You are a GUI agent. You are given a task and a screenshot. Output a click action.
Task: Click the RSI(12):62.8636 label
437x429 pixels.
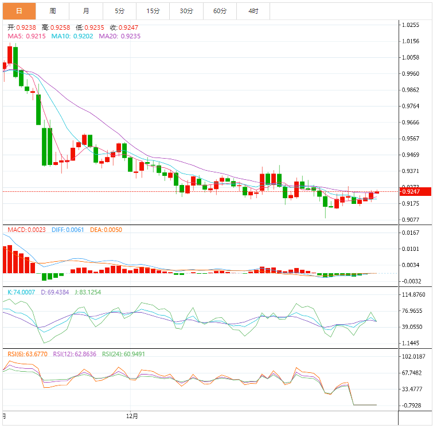pyautogui.click(x=75, y=354)
